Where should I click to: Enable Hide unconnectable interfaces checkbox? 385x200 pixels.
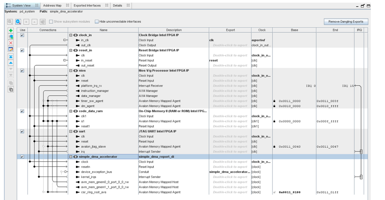coord(97,22)
